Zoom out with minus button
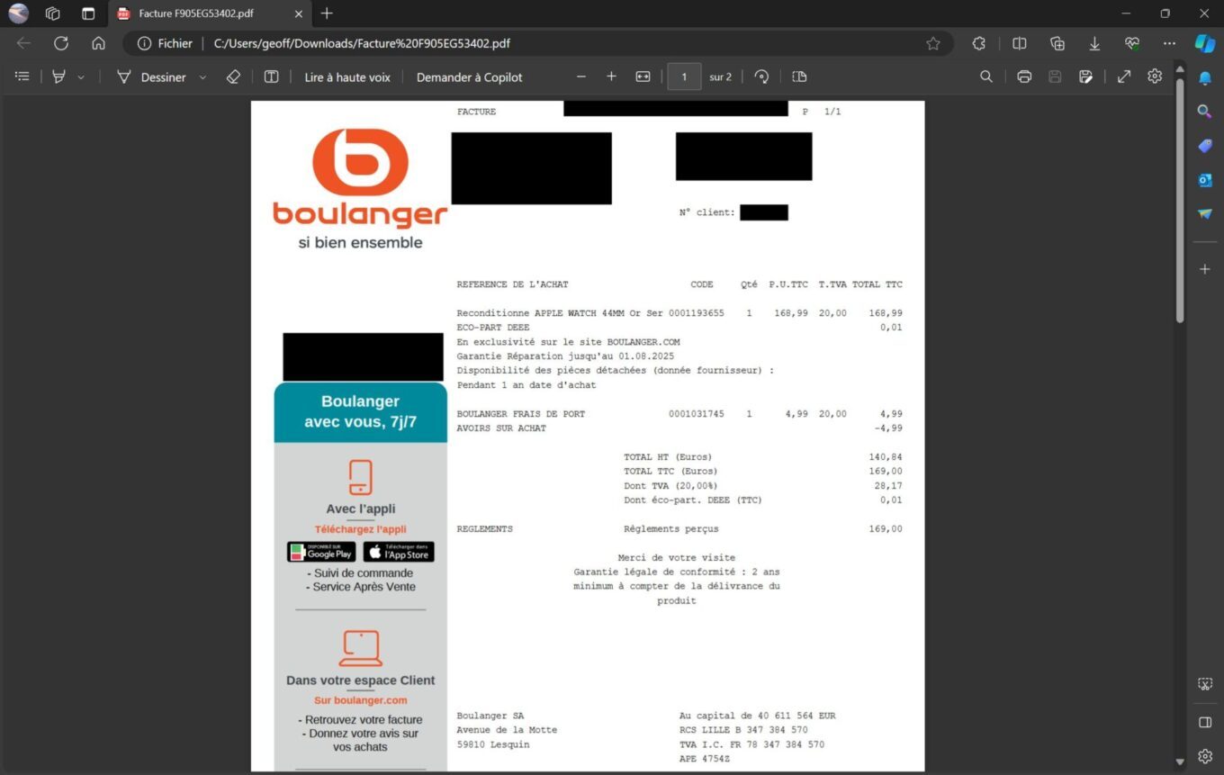Screen dimensions: 1224x775 click(581, 77)
